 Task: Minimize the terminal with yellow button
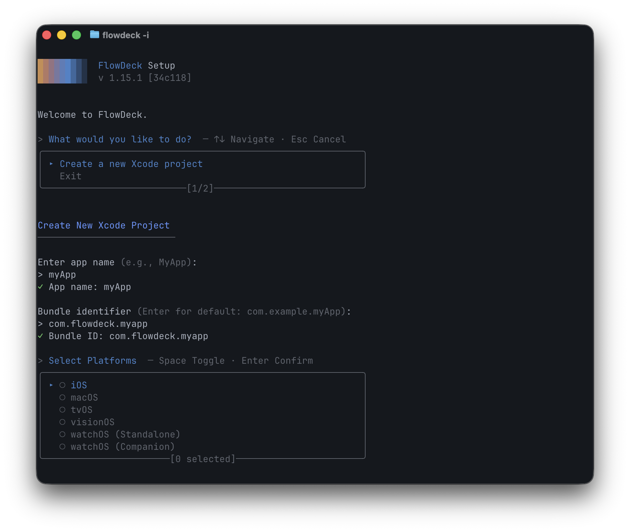(62, 35)
